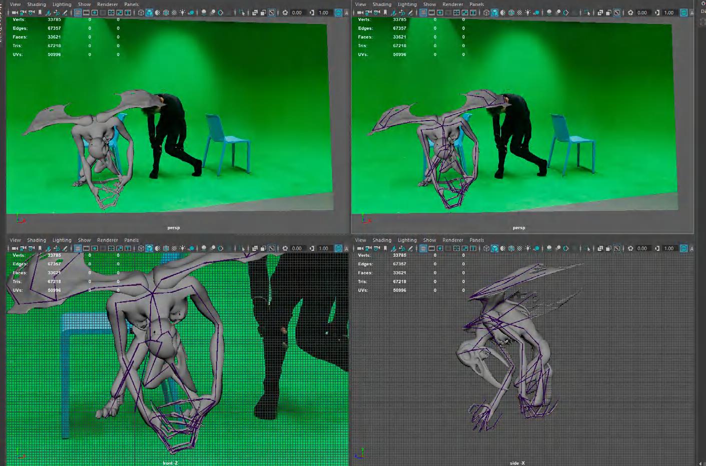The image size is (706, 466).
Task: Click UVs count 50996 in top-left persp panel
Action: pos(55,55)
